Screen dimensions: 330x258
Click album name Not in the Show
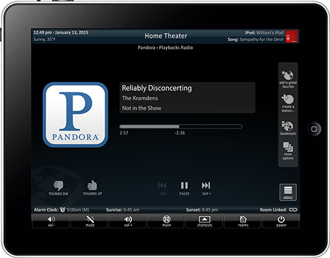[x=142, y=108]
